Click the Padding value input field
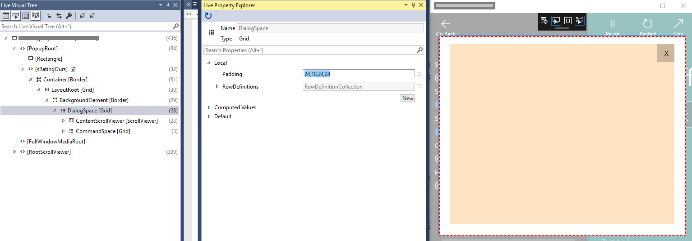The image size is (692, 241). 358,74
